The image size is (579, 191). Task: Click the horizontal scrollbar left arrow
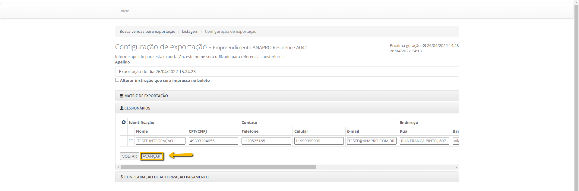(118, 167)
